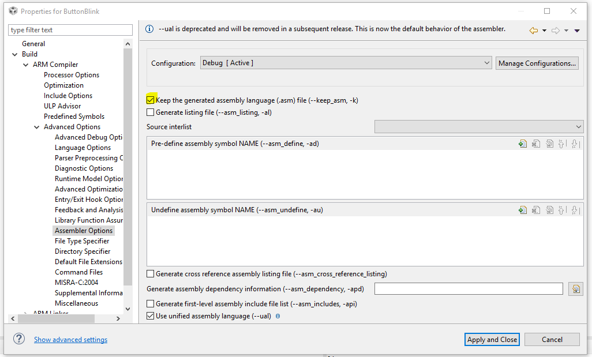
Task: Select Predefined Symbols in the tree
Action: click(74, 117)
